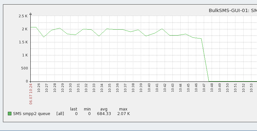
Task: Click the red 06.07 10:24 date label
Action: coord(31,94)
